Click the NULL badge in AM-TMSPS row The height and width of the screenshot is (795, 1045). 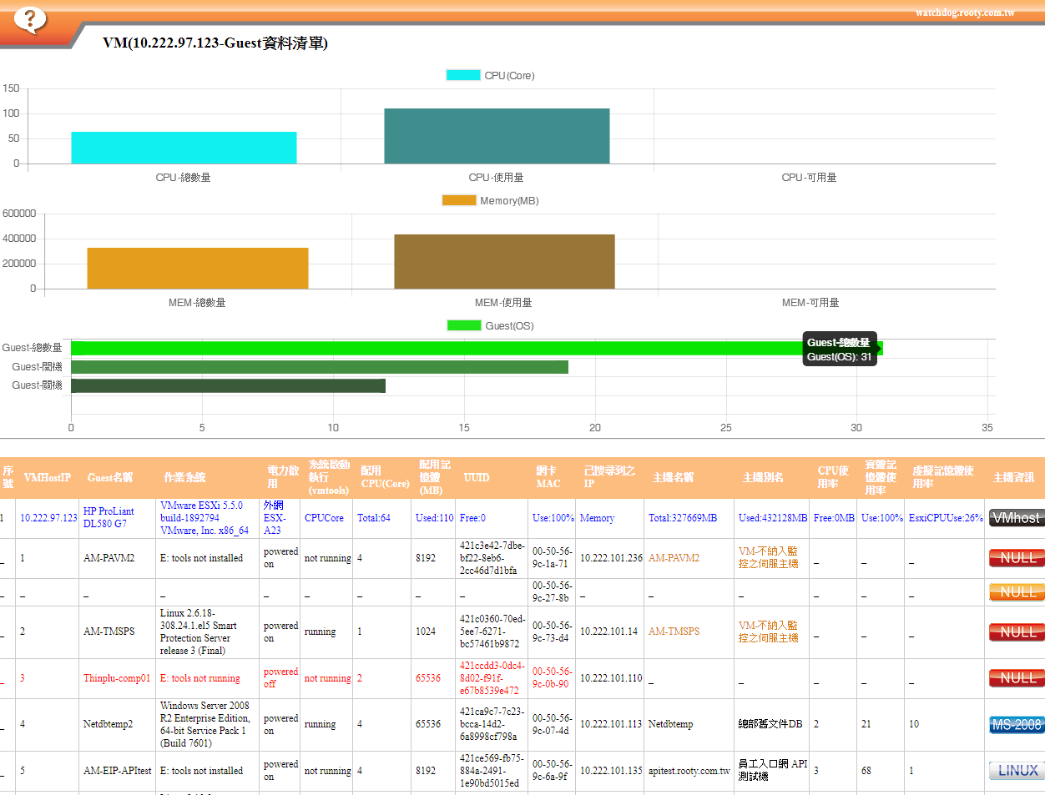pyautogui.click(x=1016, y=632)
